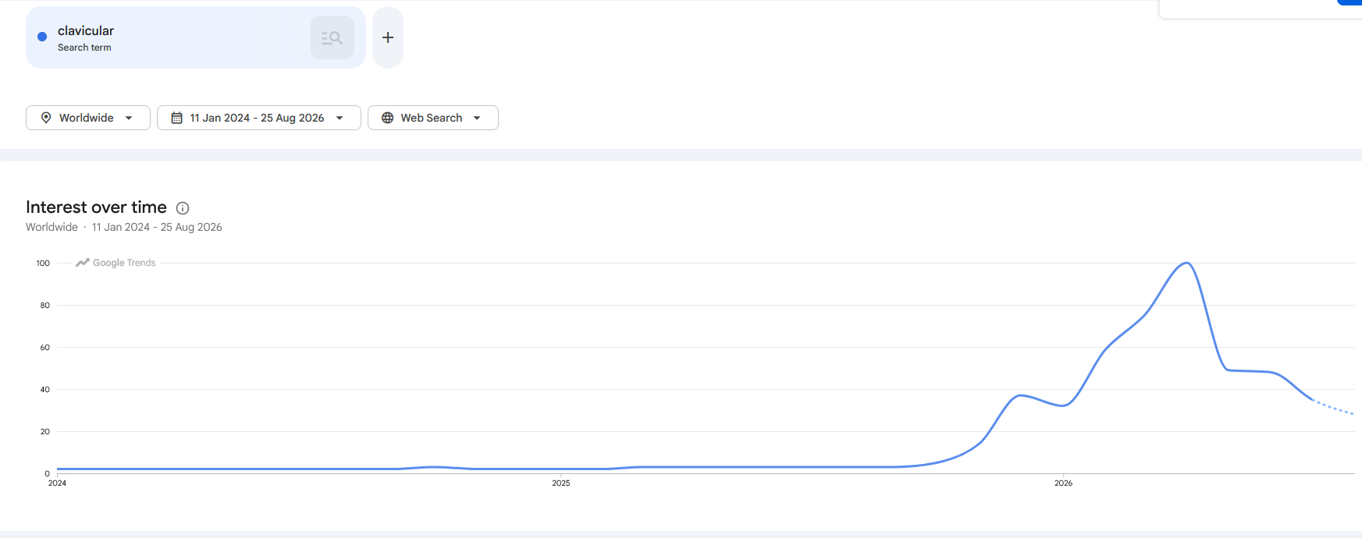Click the 2026 label on the time axis
This screenshot has height=538, width=1362.
tap(1063, 483)
